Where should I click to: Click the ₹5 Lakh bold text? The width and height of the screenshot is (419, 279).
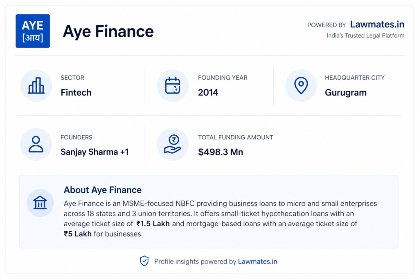tap(78, 234)
